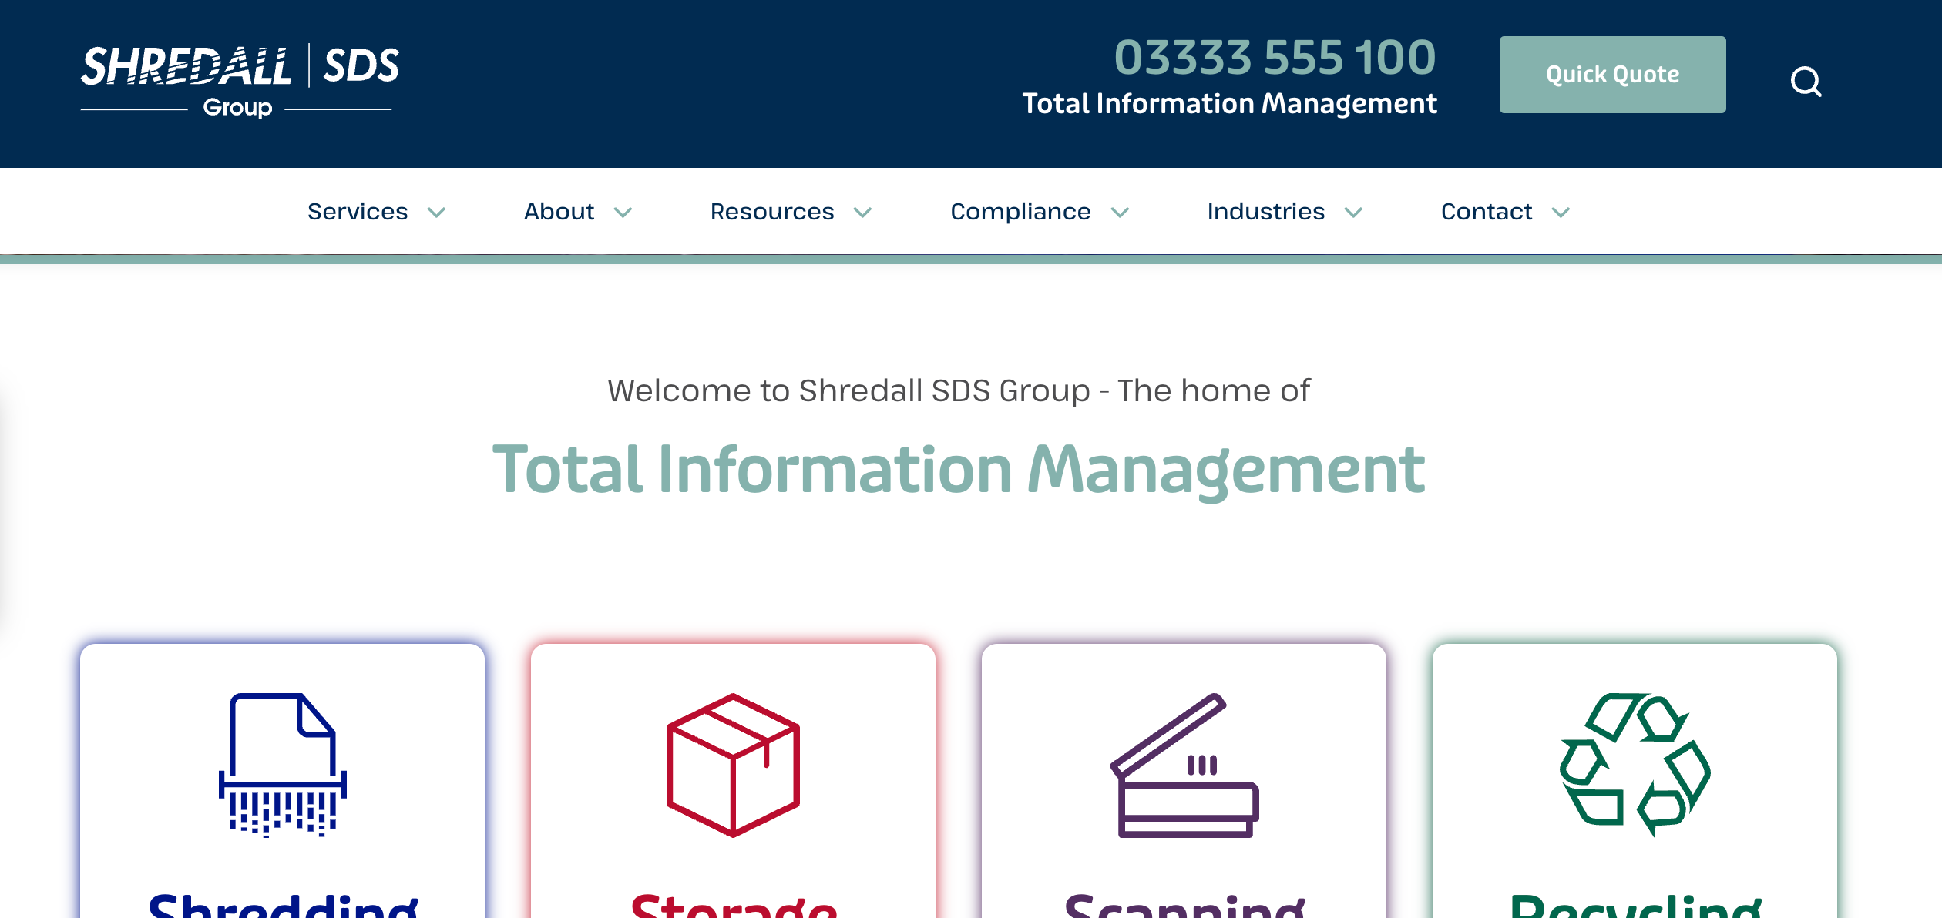Expand the chevron beside Resources
This screenshot has width=1942, height=918.
pyautogui.click(x=862, y=213)
